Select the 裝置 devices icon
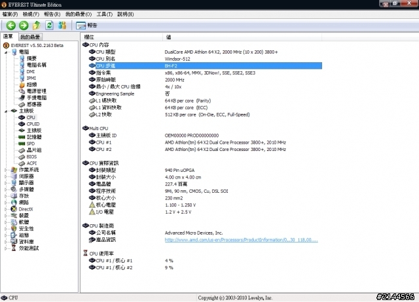Image resolution: width=419 pixels, height=302 pixels. pyautogui.click(x=14, y=216)
